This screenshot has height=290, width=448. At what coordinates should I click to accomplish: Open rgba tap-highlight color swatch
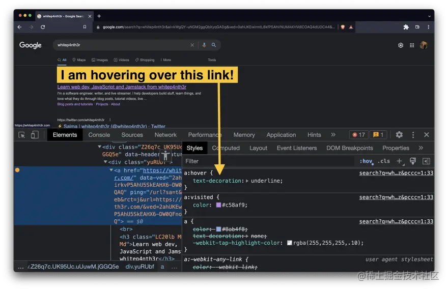click(290, 243)
